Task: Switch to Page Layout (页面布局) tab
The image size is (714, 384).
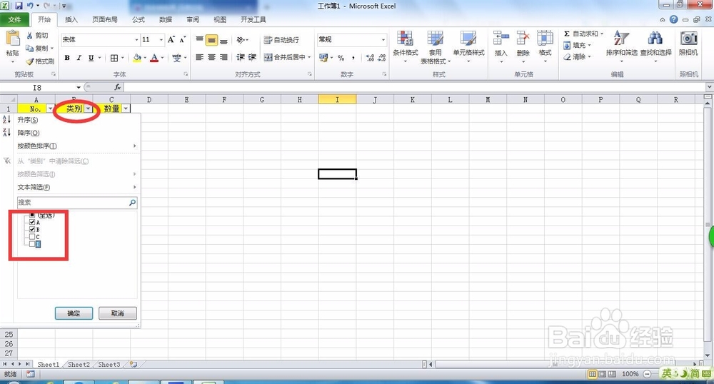Action: point(105,19)
